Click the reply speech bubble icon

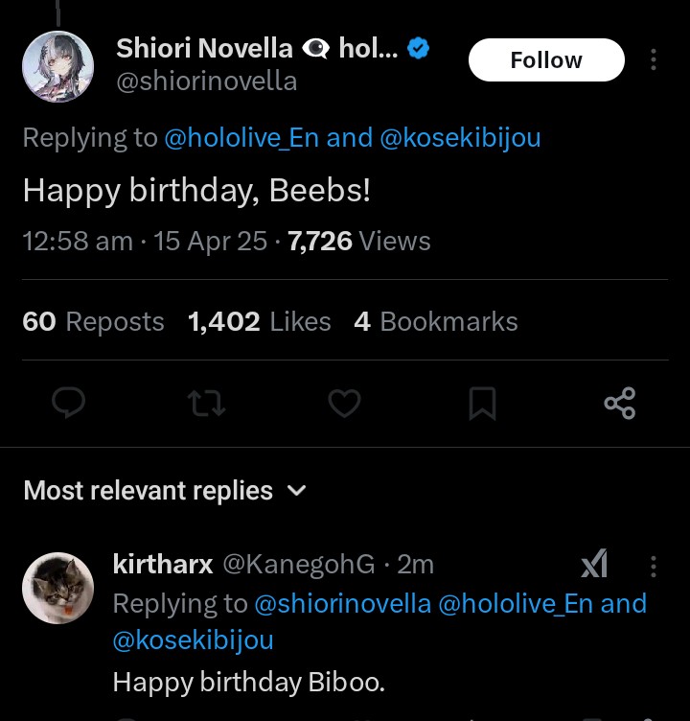68,404
